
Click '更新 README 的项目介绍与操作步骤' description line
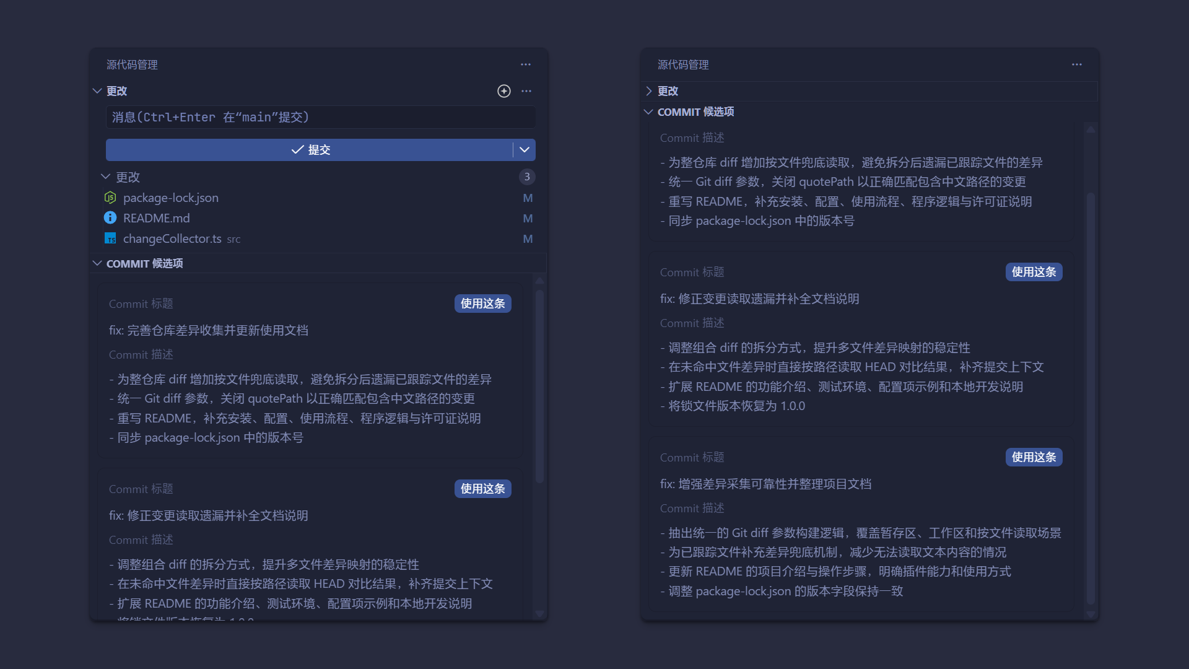point(835,571)
